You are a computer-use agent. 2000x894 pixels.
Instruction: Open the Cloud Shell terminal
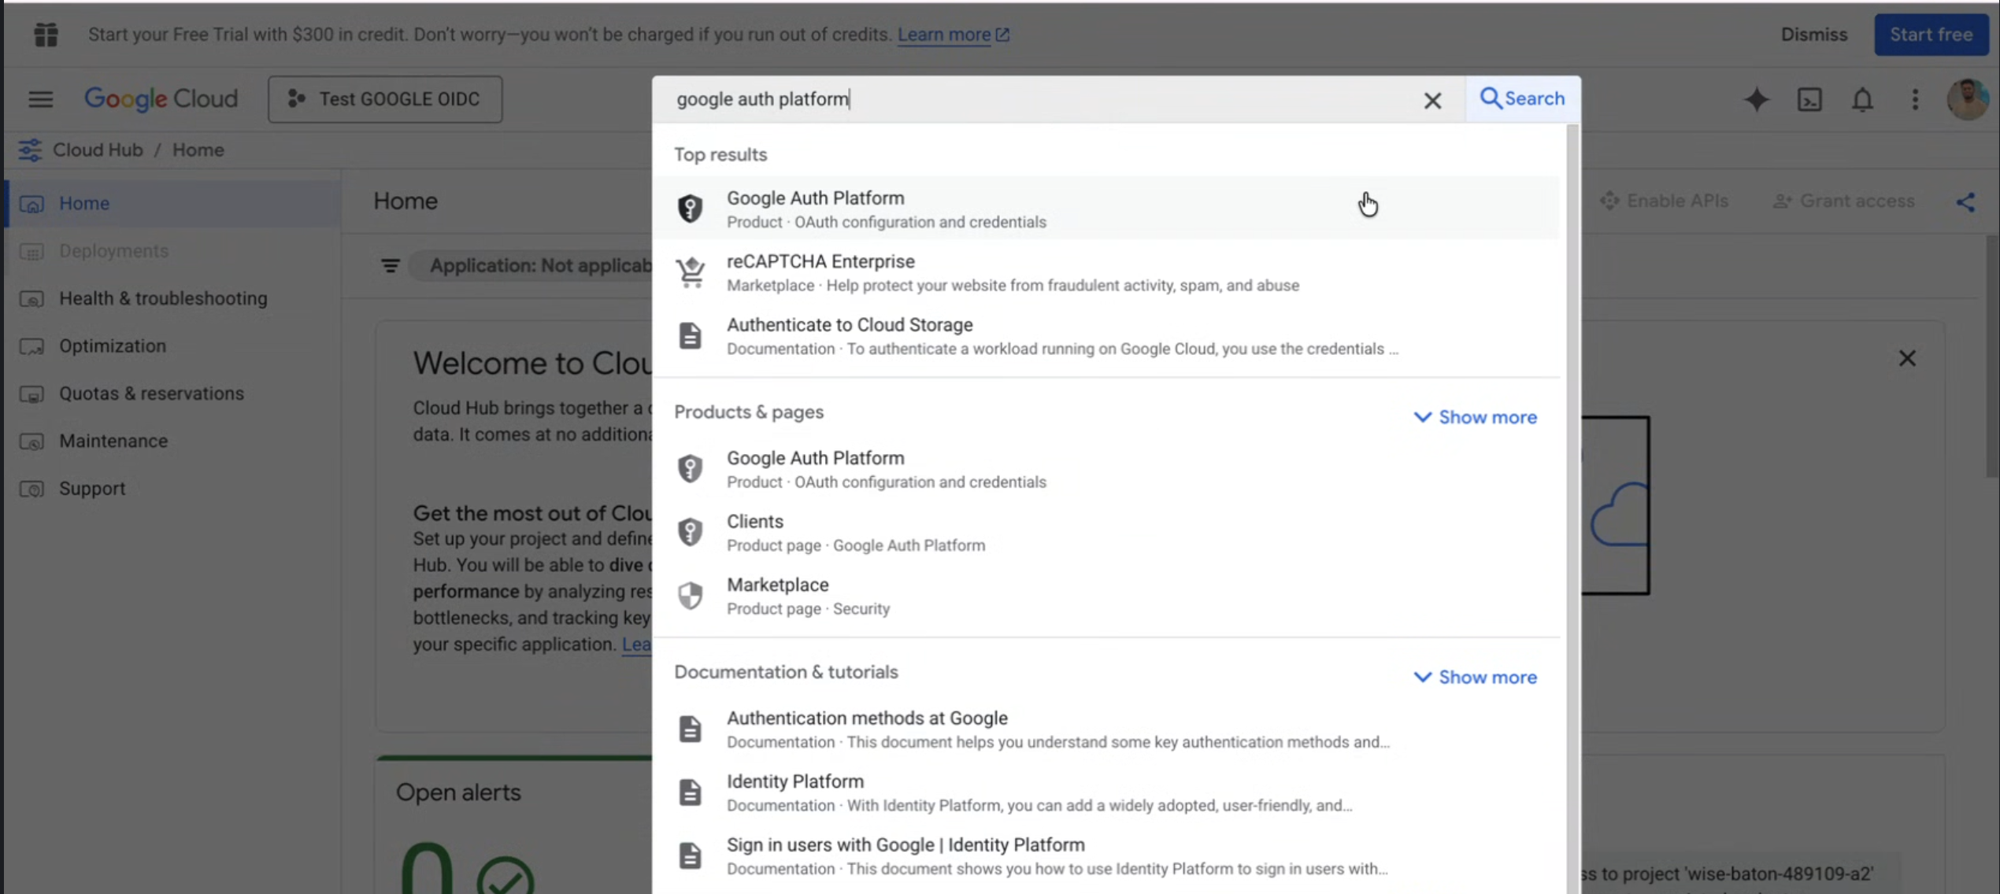[1809, 99]
